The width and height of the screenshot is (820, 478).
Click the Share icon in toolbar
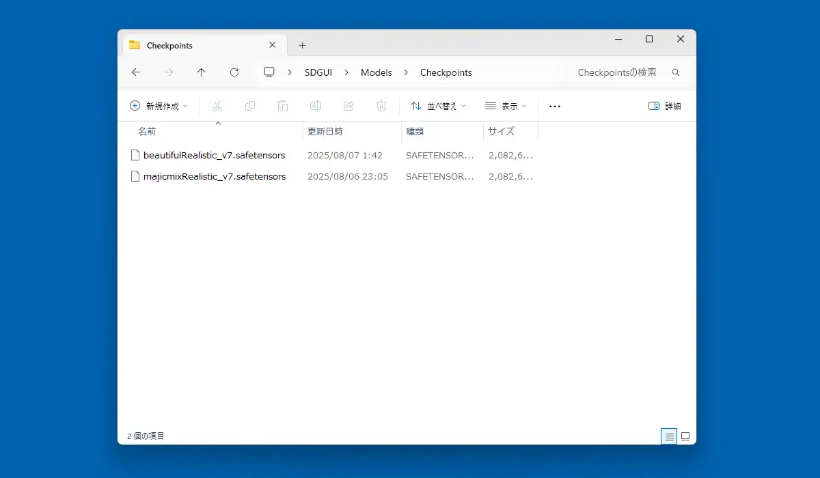point(348,106)
